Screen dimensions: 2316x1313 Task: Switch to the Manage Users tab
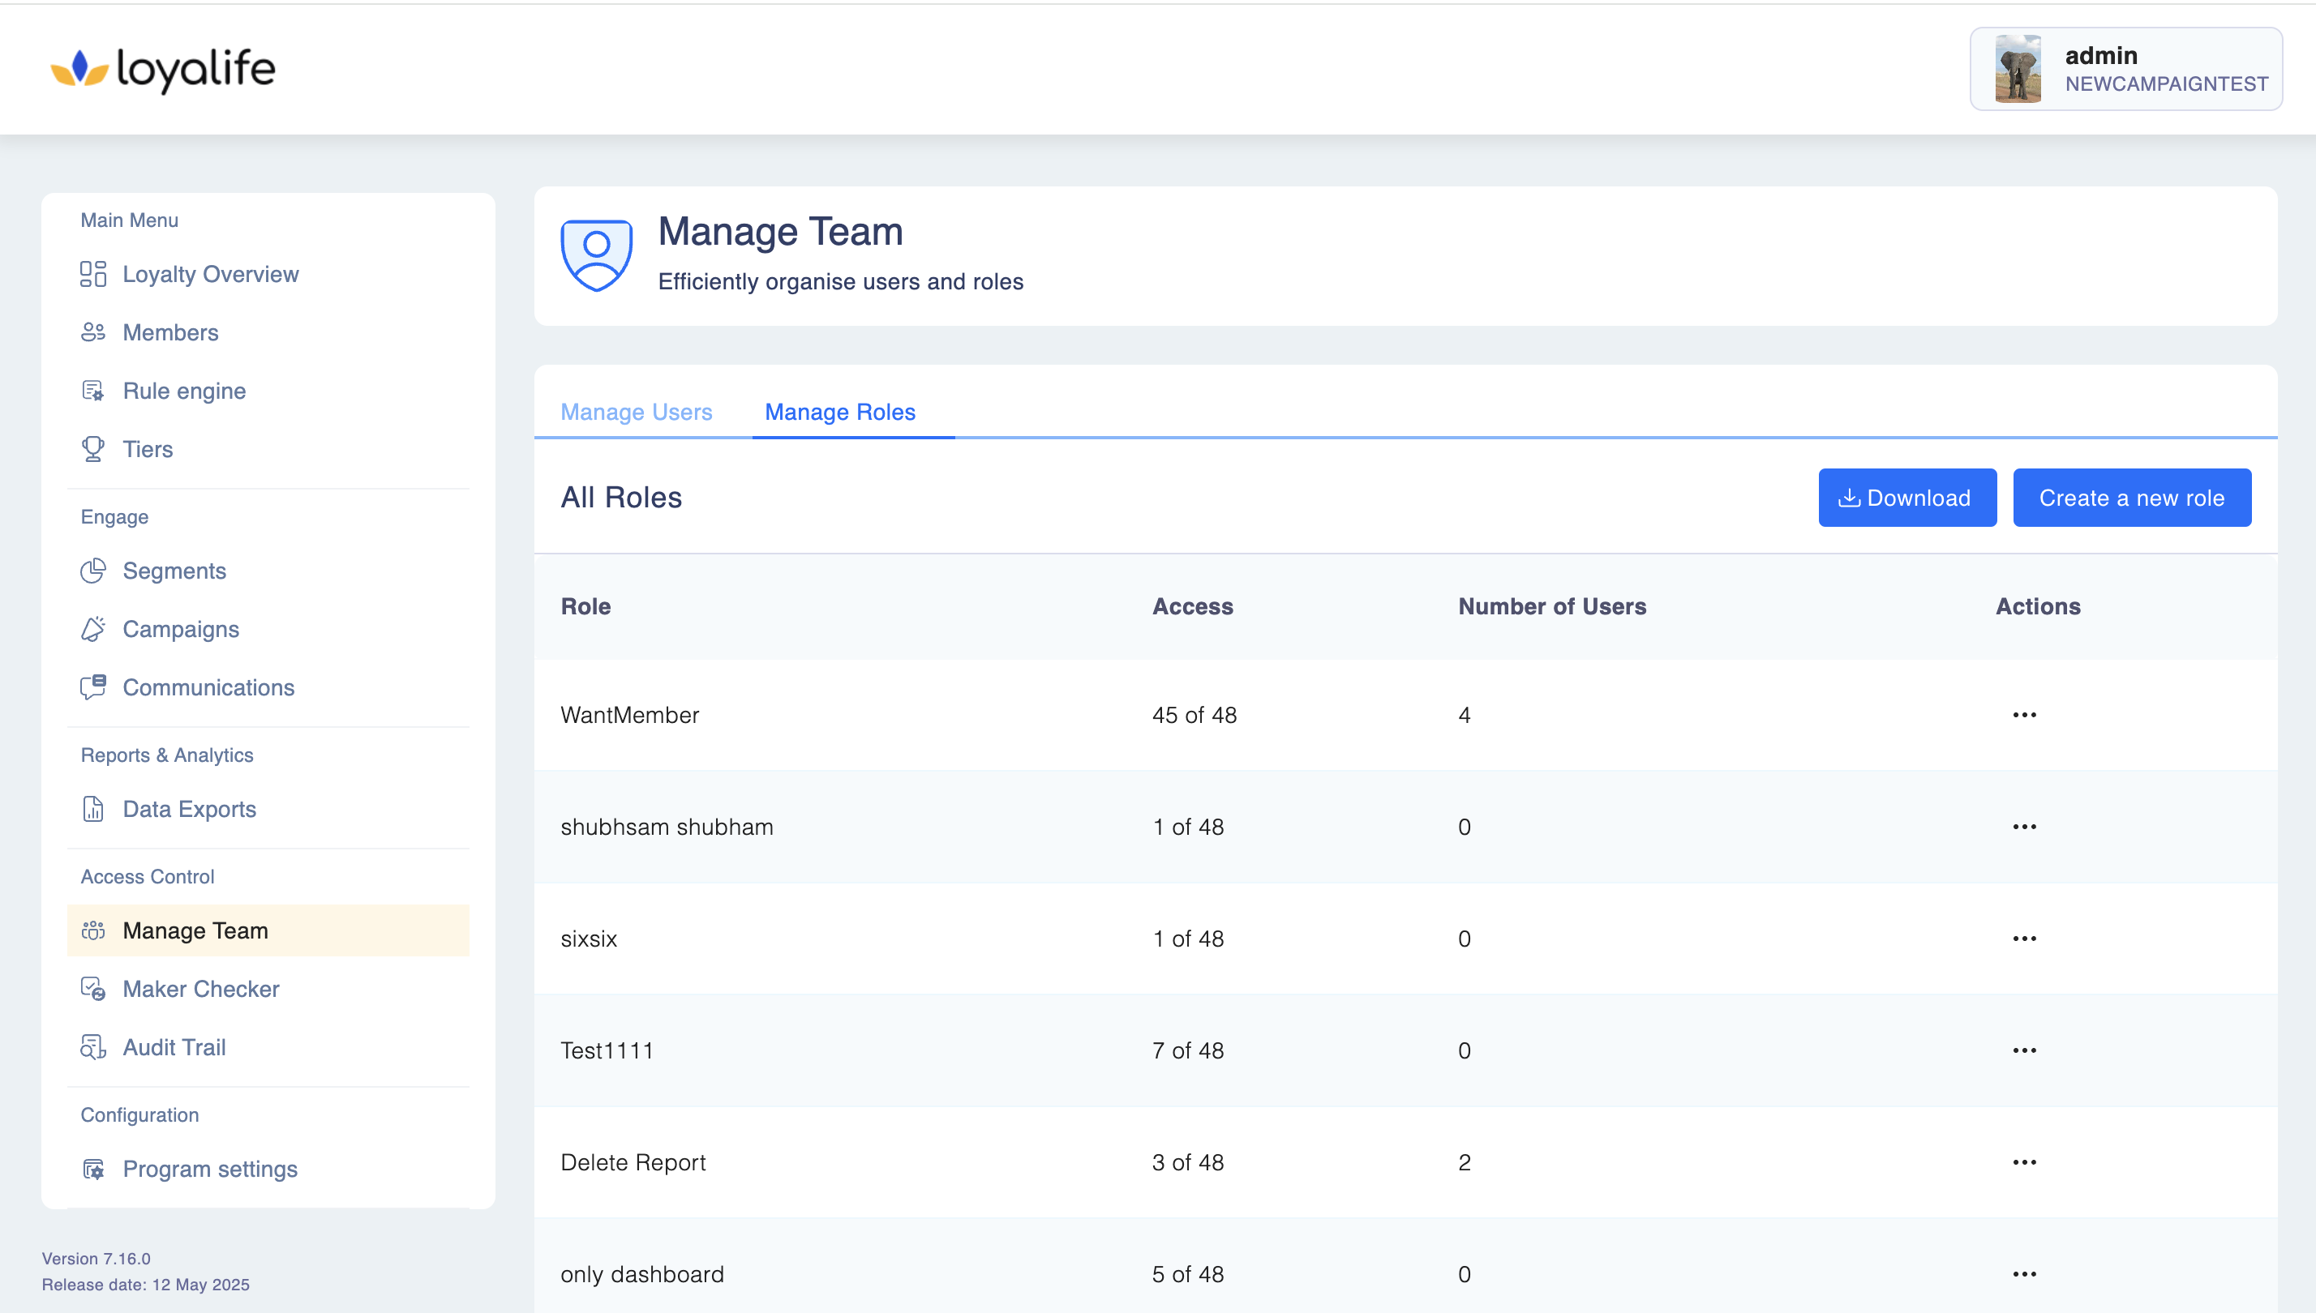(x=636, y=412)
